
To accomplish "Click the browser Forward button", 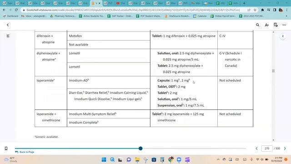I will pos(10,10).
